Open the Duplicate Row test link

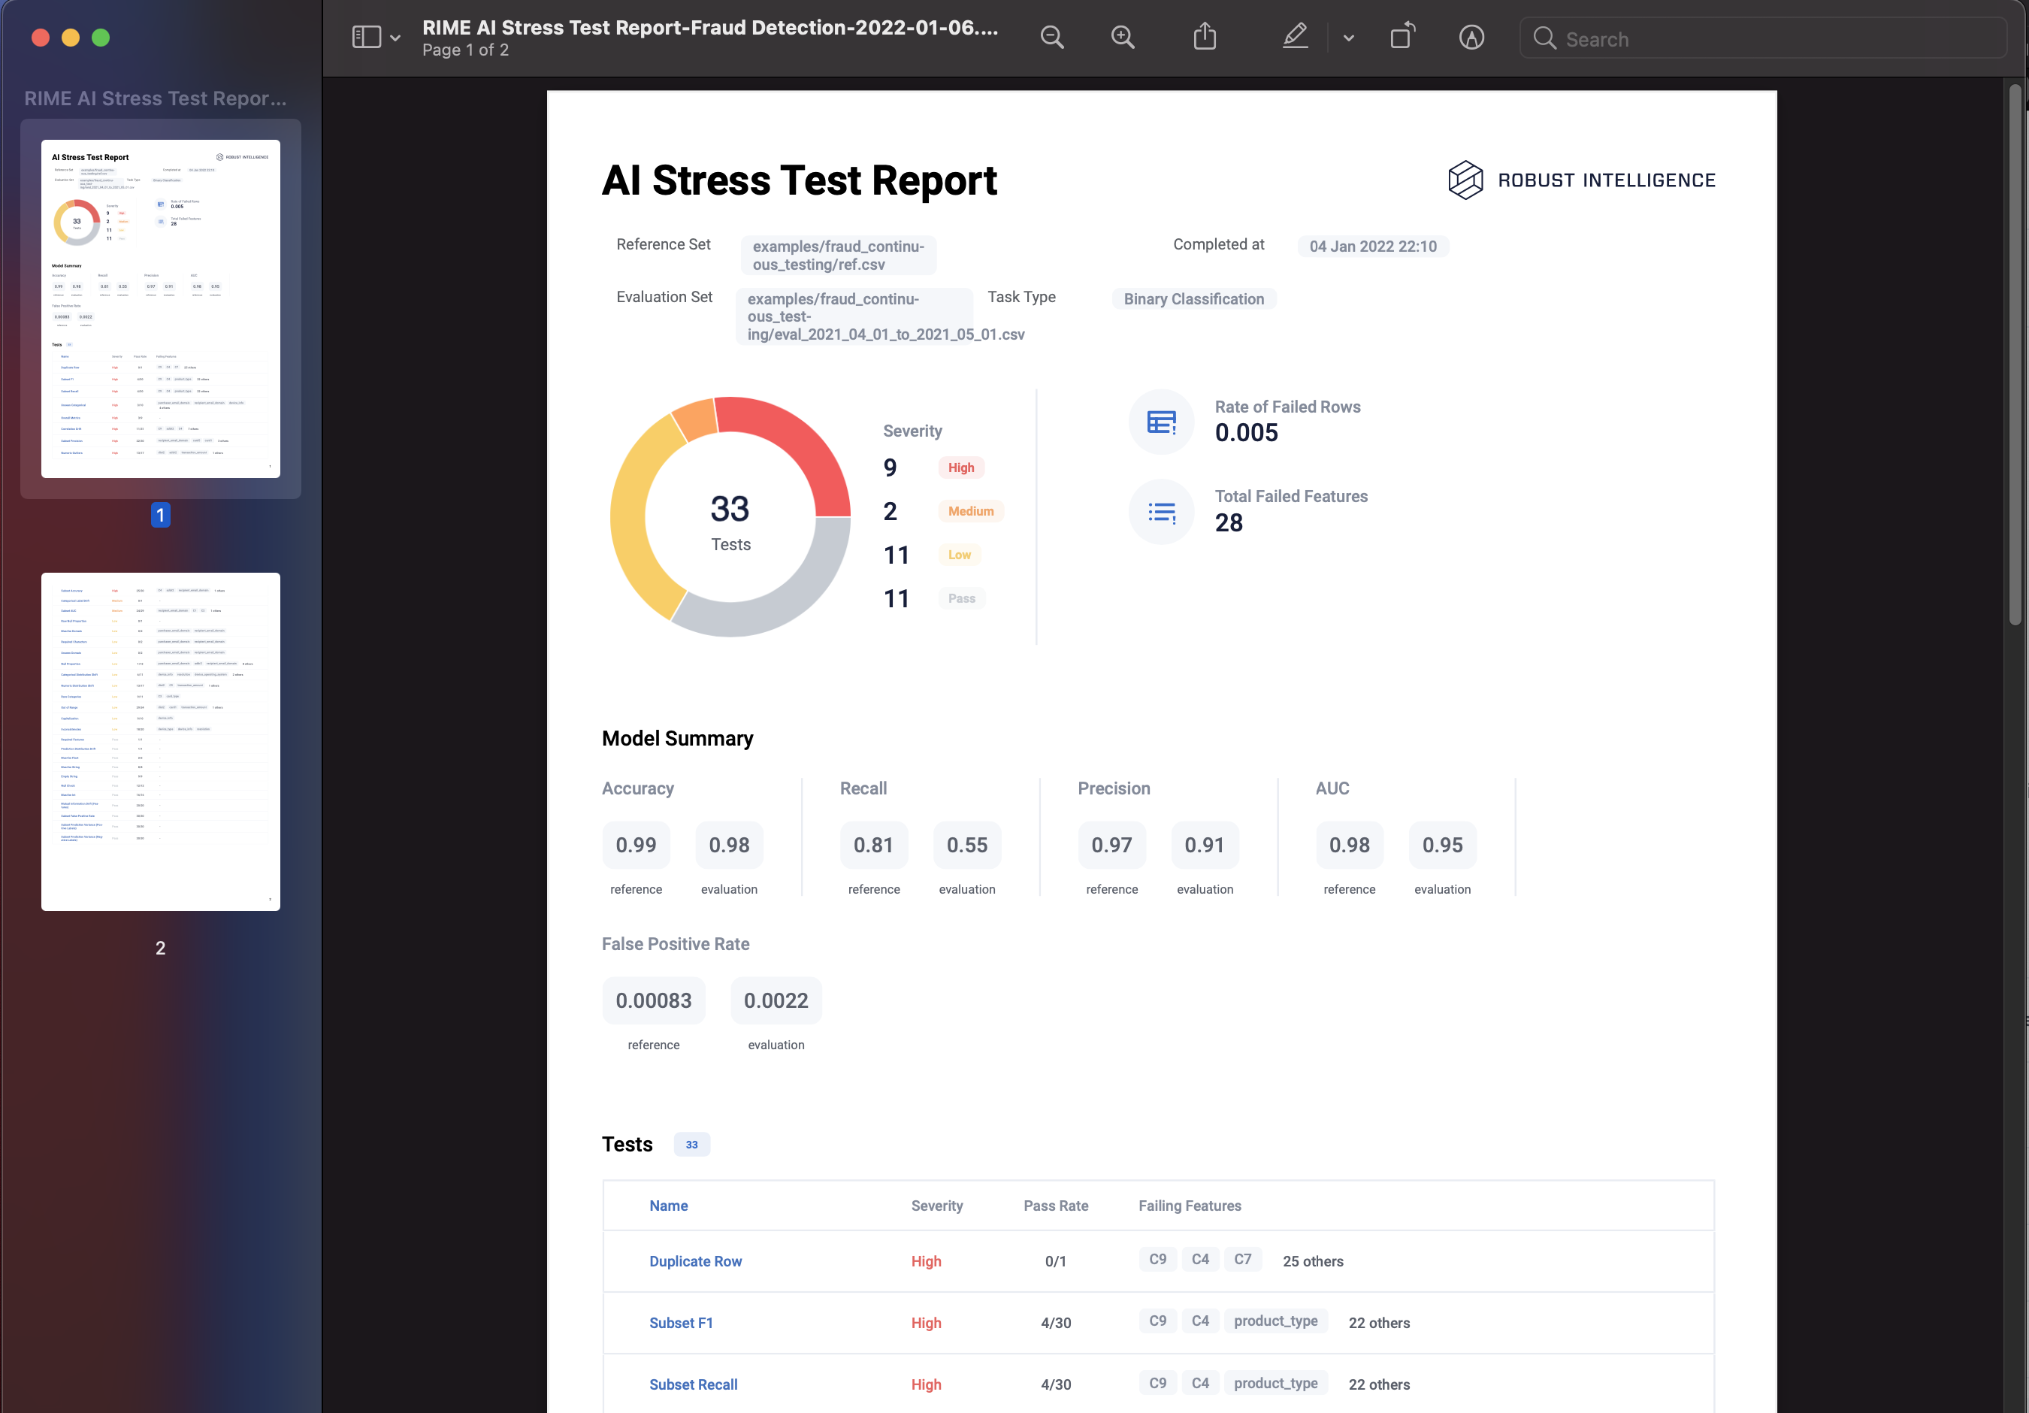tap(695, 1261)
